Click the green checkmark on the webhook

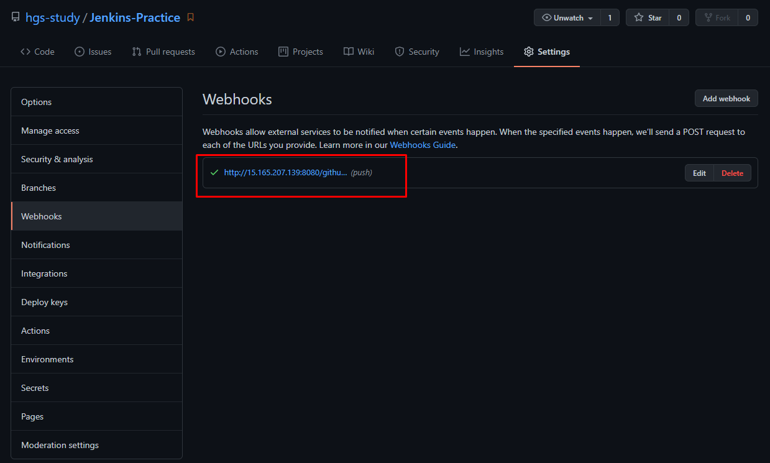(x=214, y=173)
